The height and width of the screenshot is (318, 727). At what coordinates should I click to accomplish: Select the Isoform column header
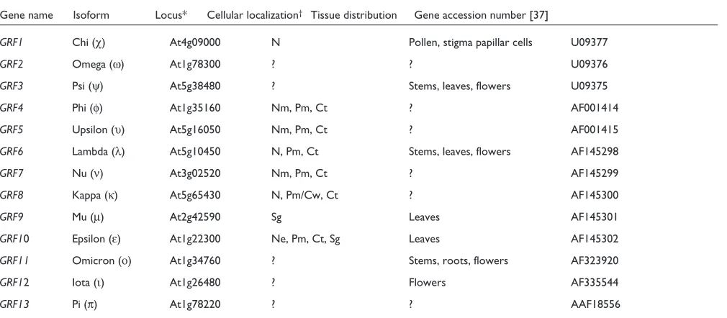pyautogui.click(x=91, y=15)
